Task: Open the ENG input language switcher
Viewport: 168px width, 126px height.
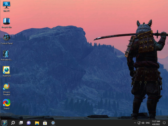Action: 148,123
